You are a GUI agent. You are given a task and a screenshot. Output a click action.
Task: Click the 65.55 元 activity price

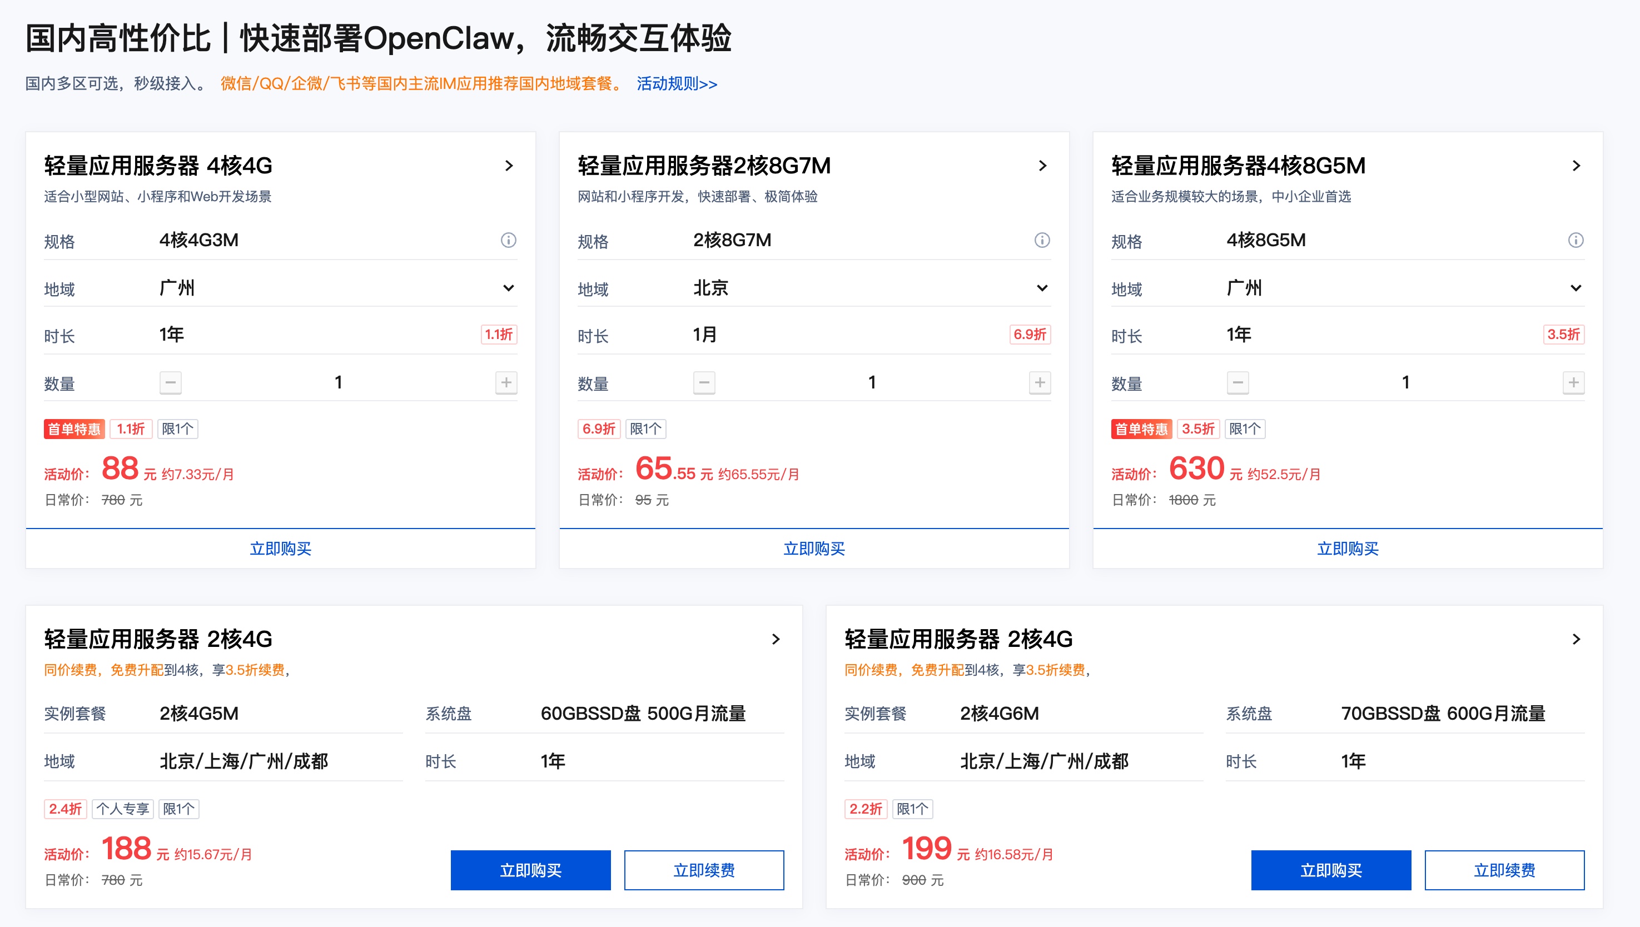pyautogui.click(x=674, y=469)
